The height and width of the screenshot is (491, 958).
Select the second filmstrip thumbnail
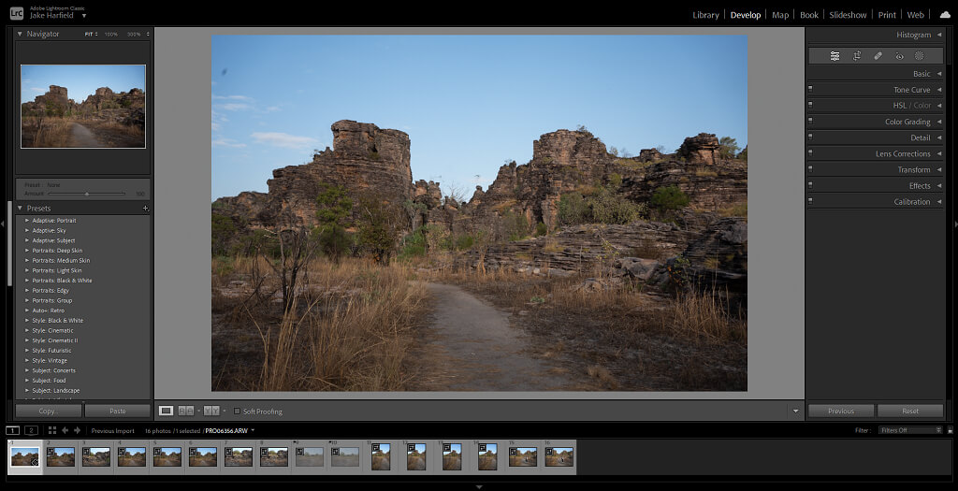tap(61, 456)
